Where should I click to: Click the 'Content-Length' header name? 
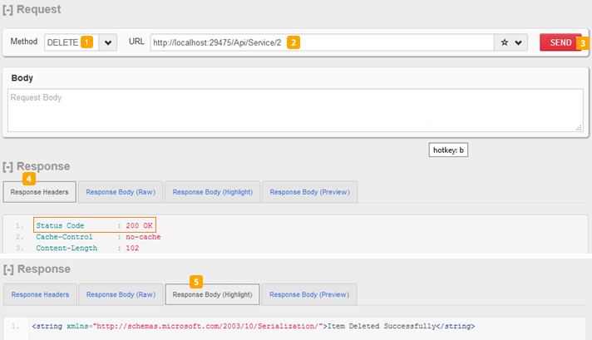pyautogui.click(x=67, y=249)
